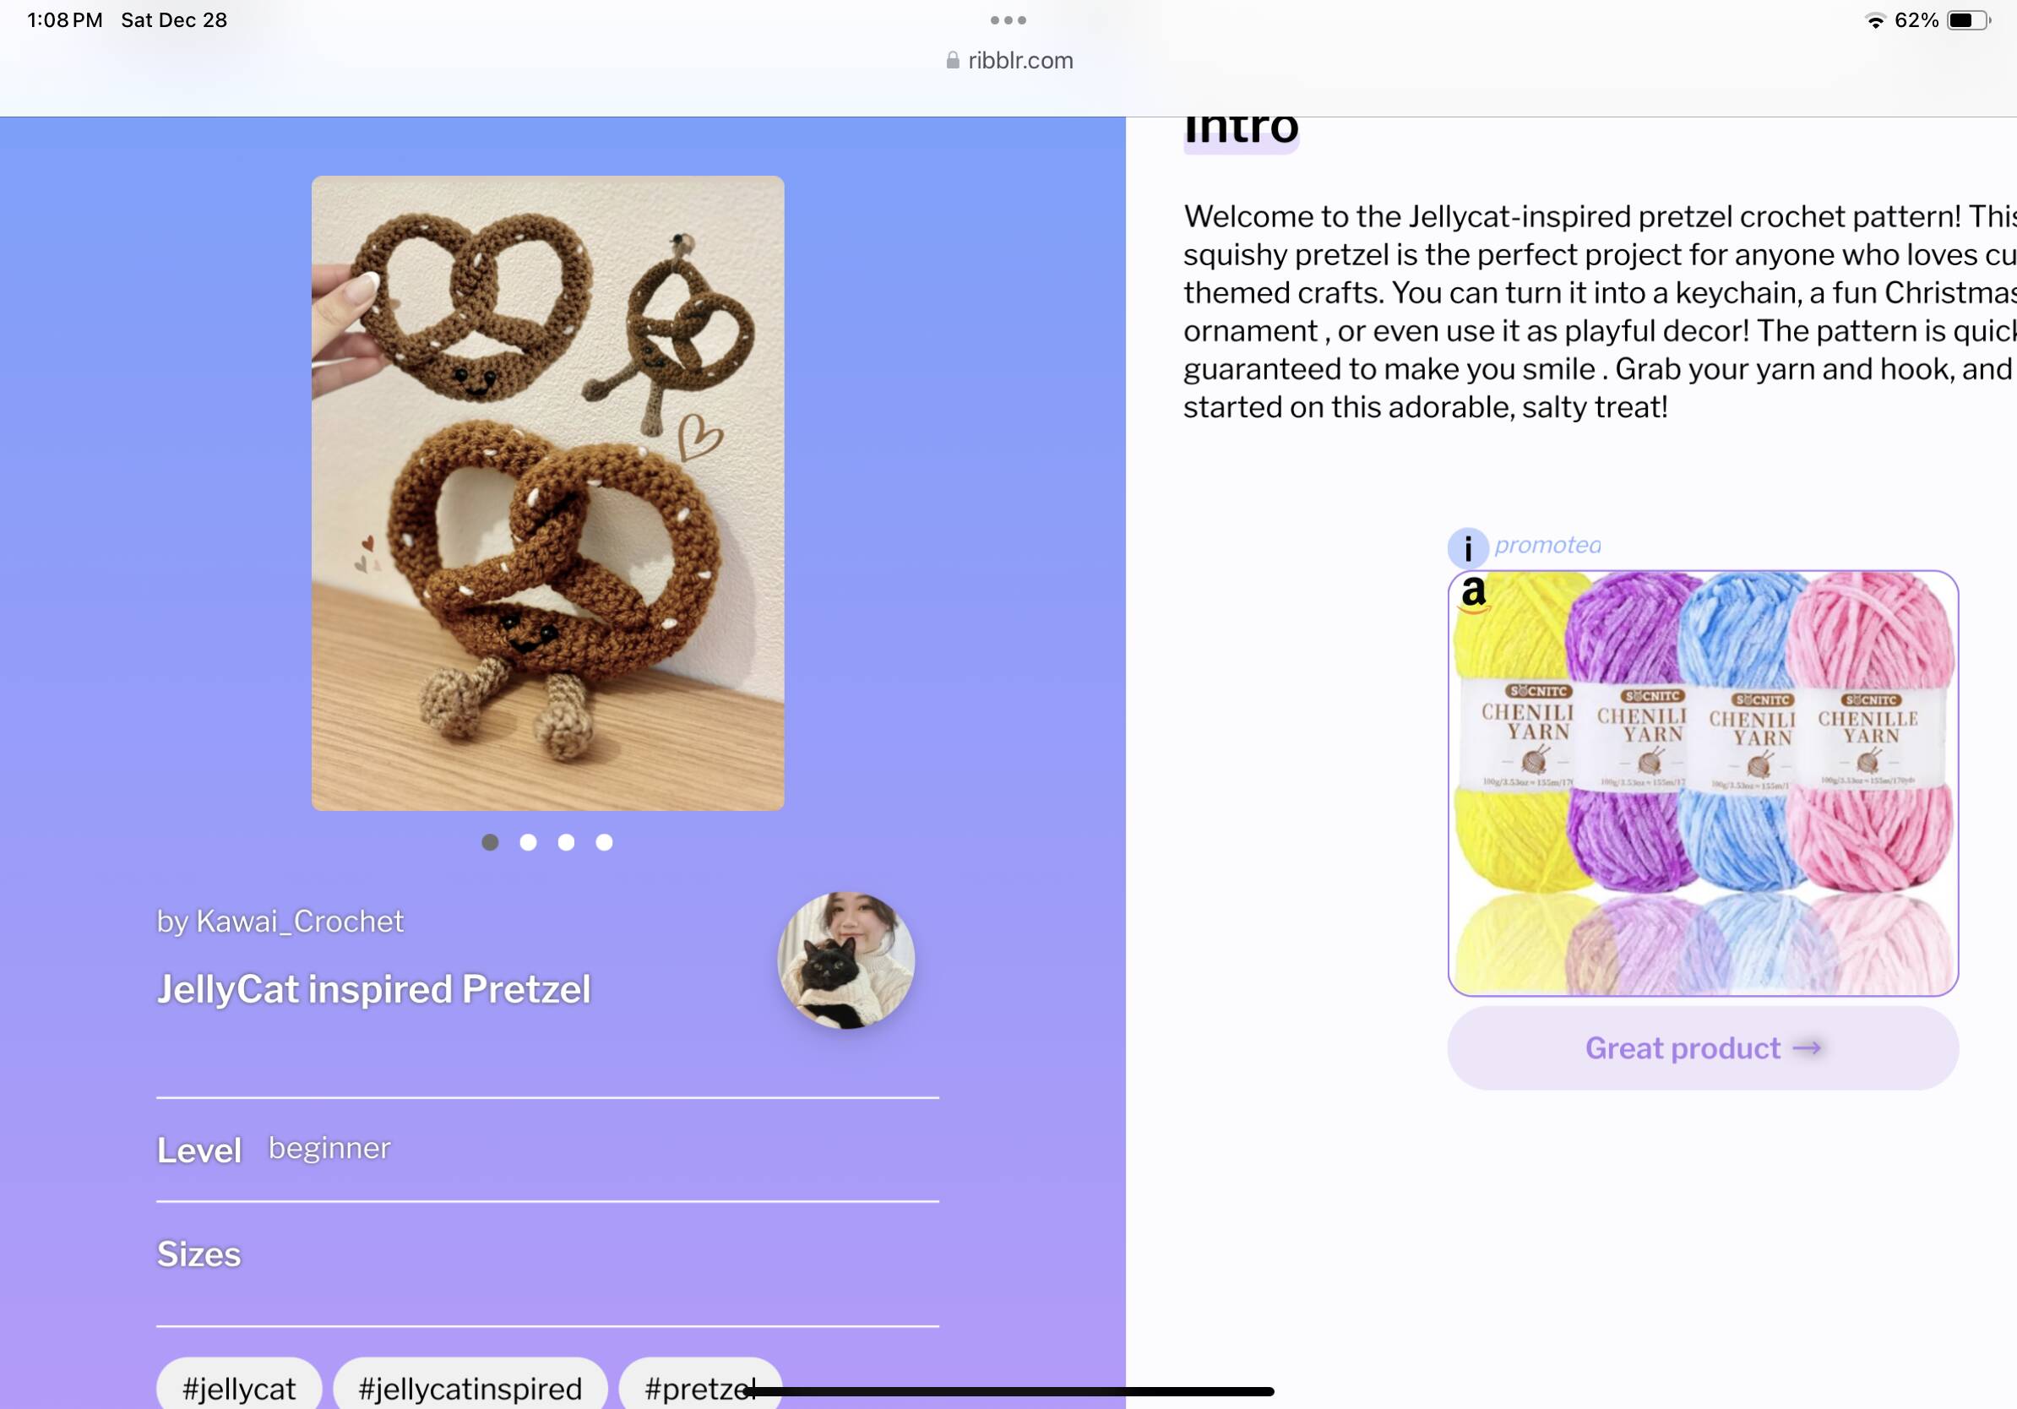2017x1409 pixels.
Task: Check the battery status icon
Action: (x=1969, y=20)
